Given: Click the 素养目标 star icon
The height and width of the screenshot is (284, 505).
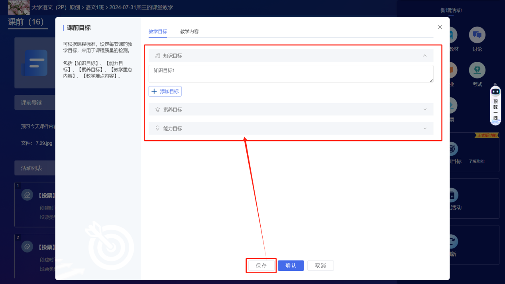Looking at the screenshot, I should click(x=157, y=110).
